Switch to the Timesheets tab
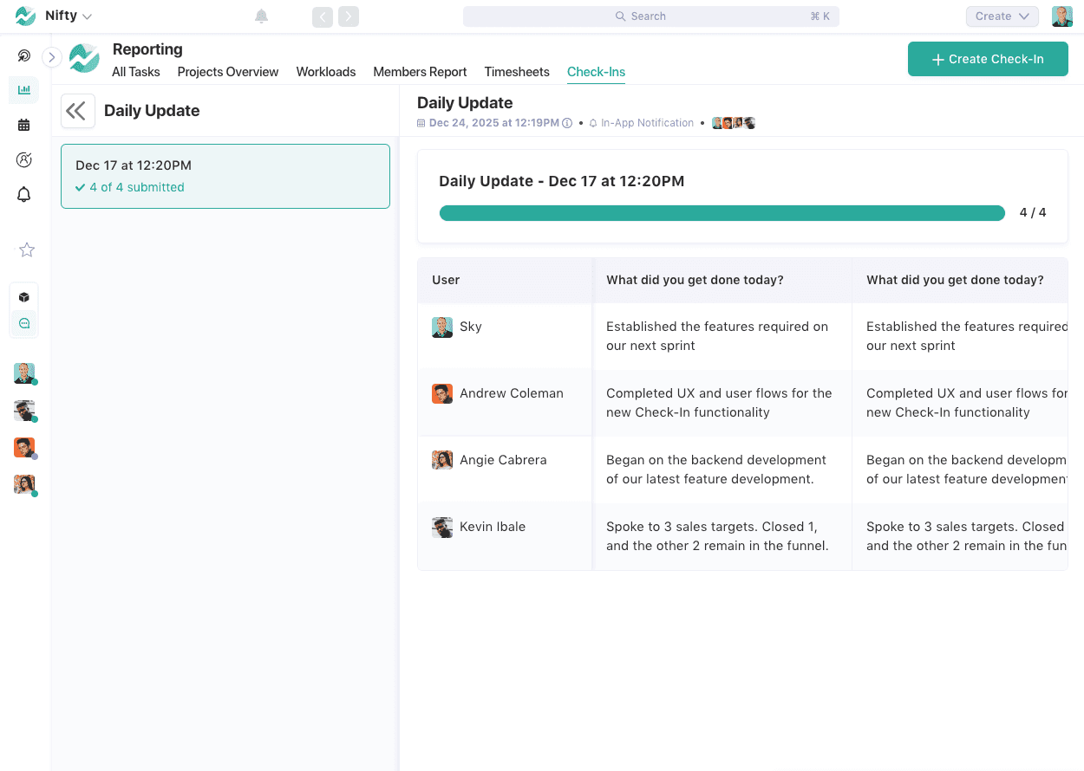This screenshot has height=771, width=1084. (x=517, y=72)
